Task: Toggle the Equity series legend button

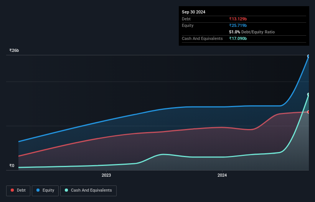Action: 45,190
